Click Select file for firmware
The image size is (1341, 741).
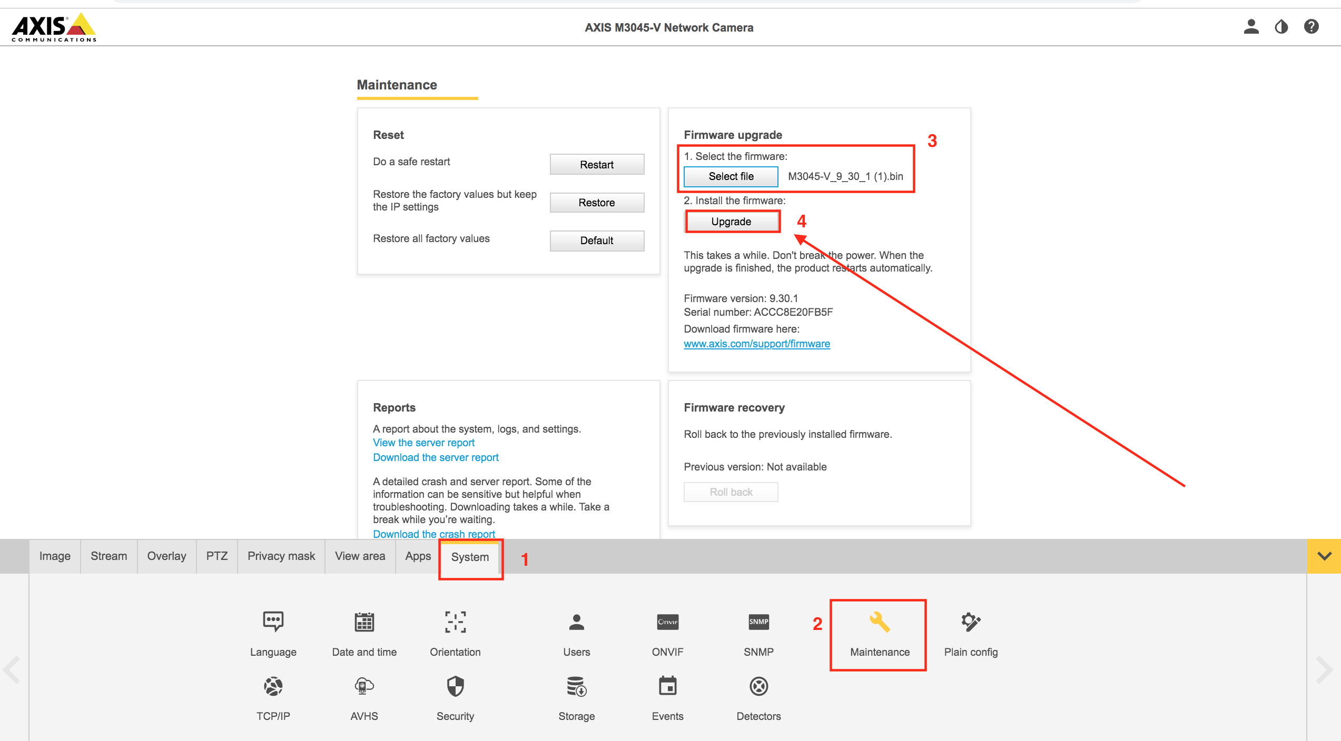click(731, 176)
